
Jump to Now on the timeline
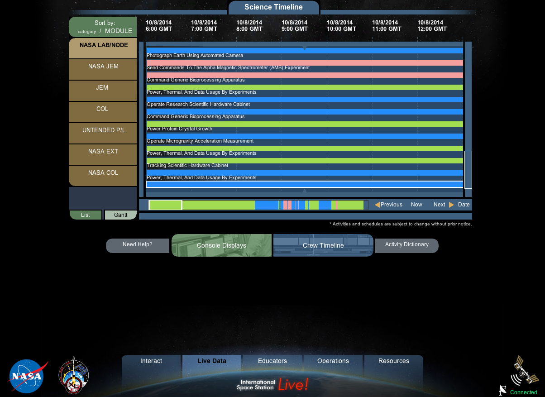tap(416, 205)
